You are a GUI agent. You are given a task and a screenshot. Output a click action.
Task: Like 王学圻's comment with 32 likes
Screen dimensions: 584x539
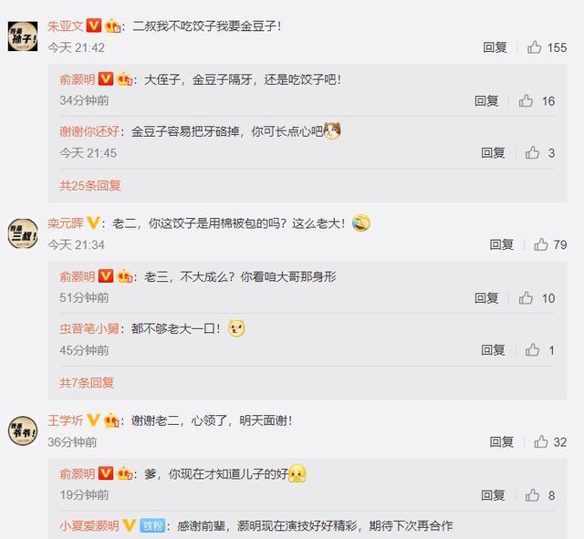click(x=541, y=441)
